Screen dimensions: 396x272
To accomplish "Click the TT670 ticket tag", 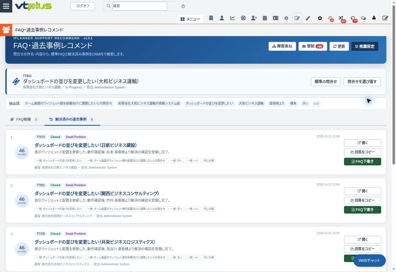I will click(x=41, y=137).
